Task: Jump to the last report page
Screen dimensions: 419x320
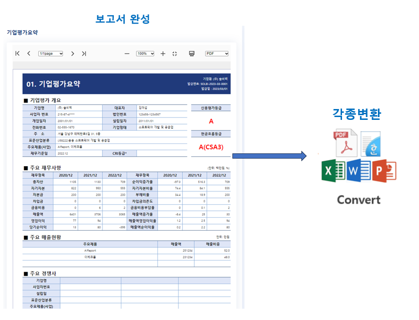Action: click(84, 54)
